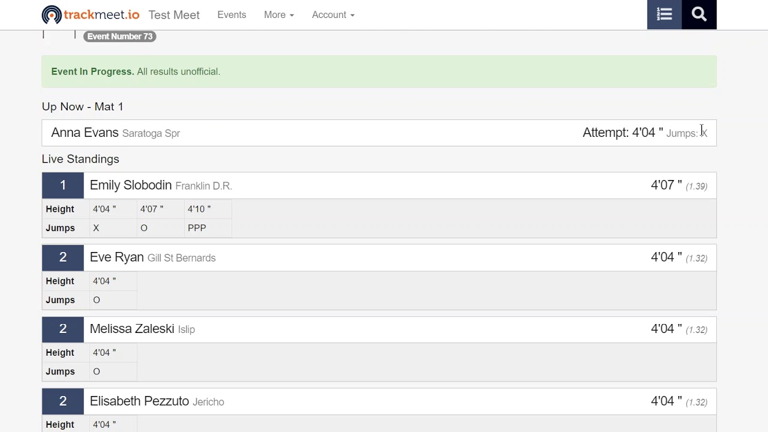This screenshot has width=768, height=432.
Task: Click the Franklin D.R. team label
Action: point(203,186)
